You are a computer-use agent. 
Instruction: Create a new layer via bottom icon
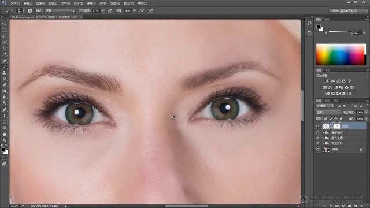(x=356, y=206)
